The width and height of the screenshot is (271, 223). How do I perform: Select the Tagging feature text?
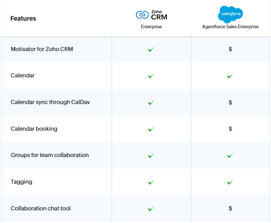[x=22, y=182]
